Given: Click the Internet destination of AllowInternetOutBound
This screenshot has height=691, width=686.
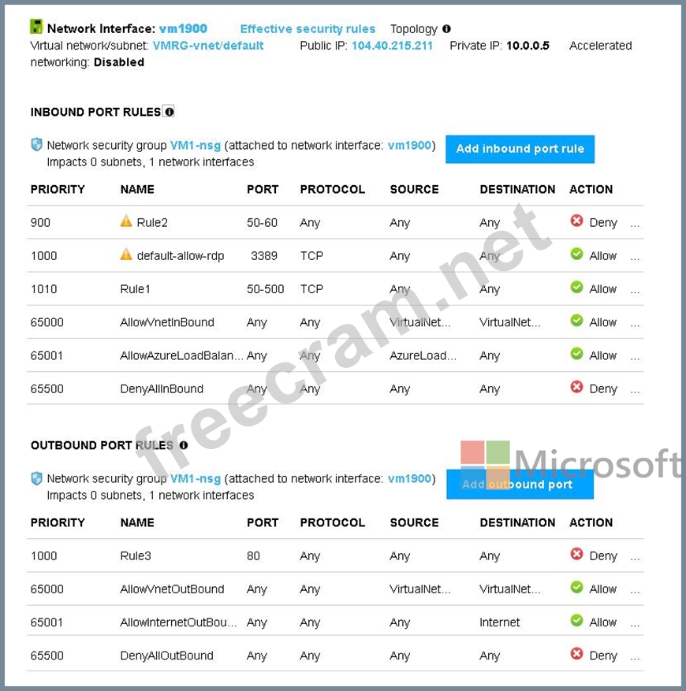Looking at the screenshot, I should point(499,622).
